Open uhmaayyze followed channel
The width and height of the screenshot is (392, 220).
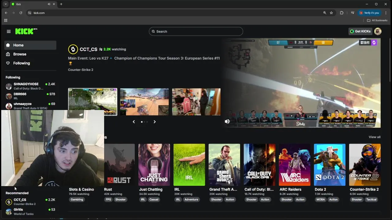(30, 106)
